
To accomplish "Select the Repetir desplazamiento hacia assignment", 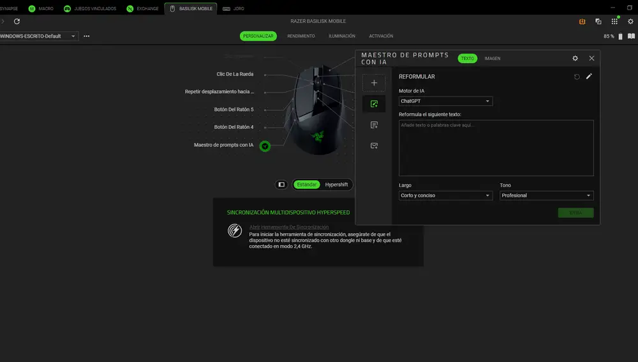I will (219, 92).
